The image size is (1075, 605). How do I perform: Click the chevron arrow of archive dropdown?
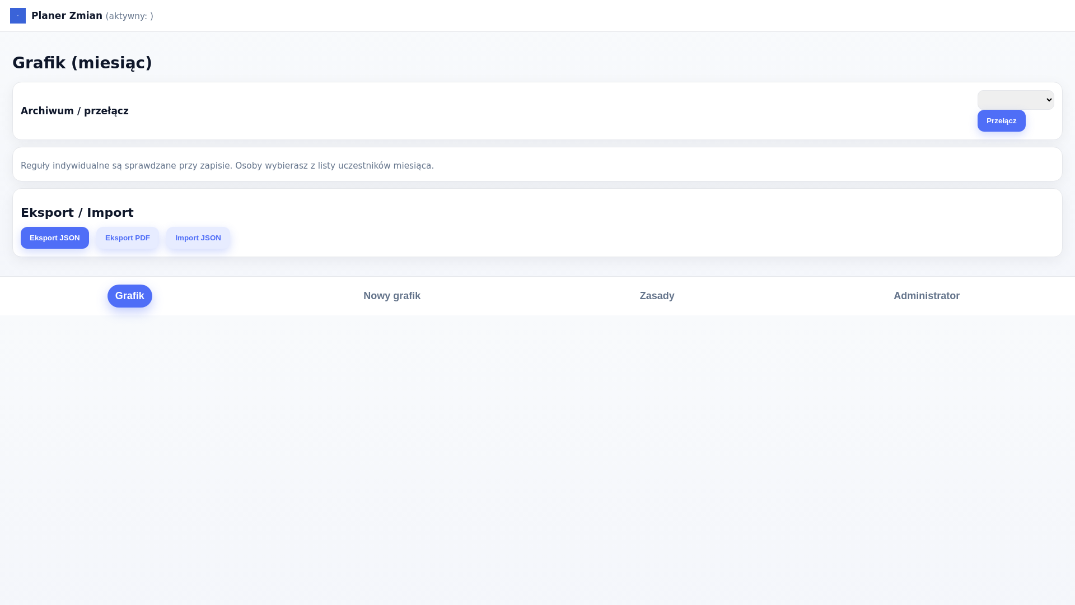(1049, 100)
